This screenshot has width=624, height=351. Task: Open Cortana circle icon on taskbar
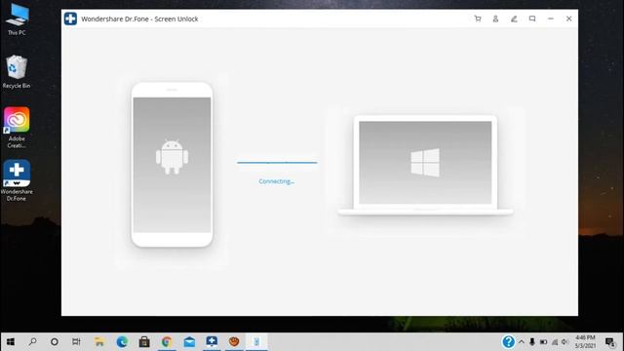[x=55, y=342]
